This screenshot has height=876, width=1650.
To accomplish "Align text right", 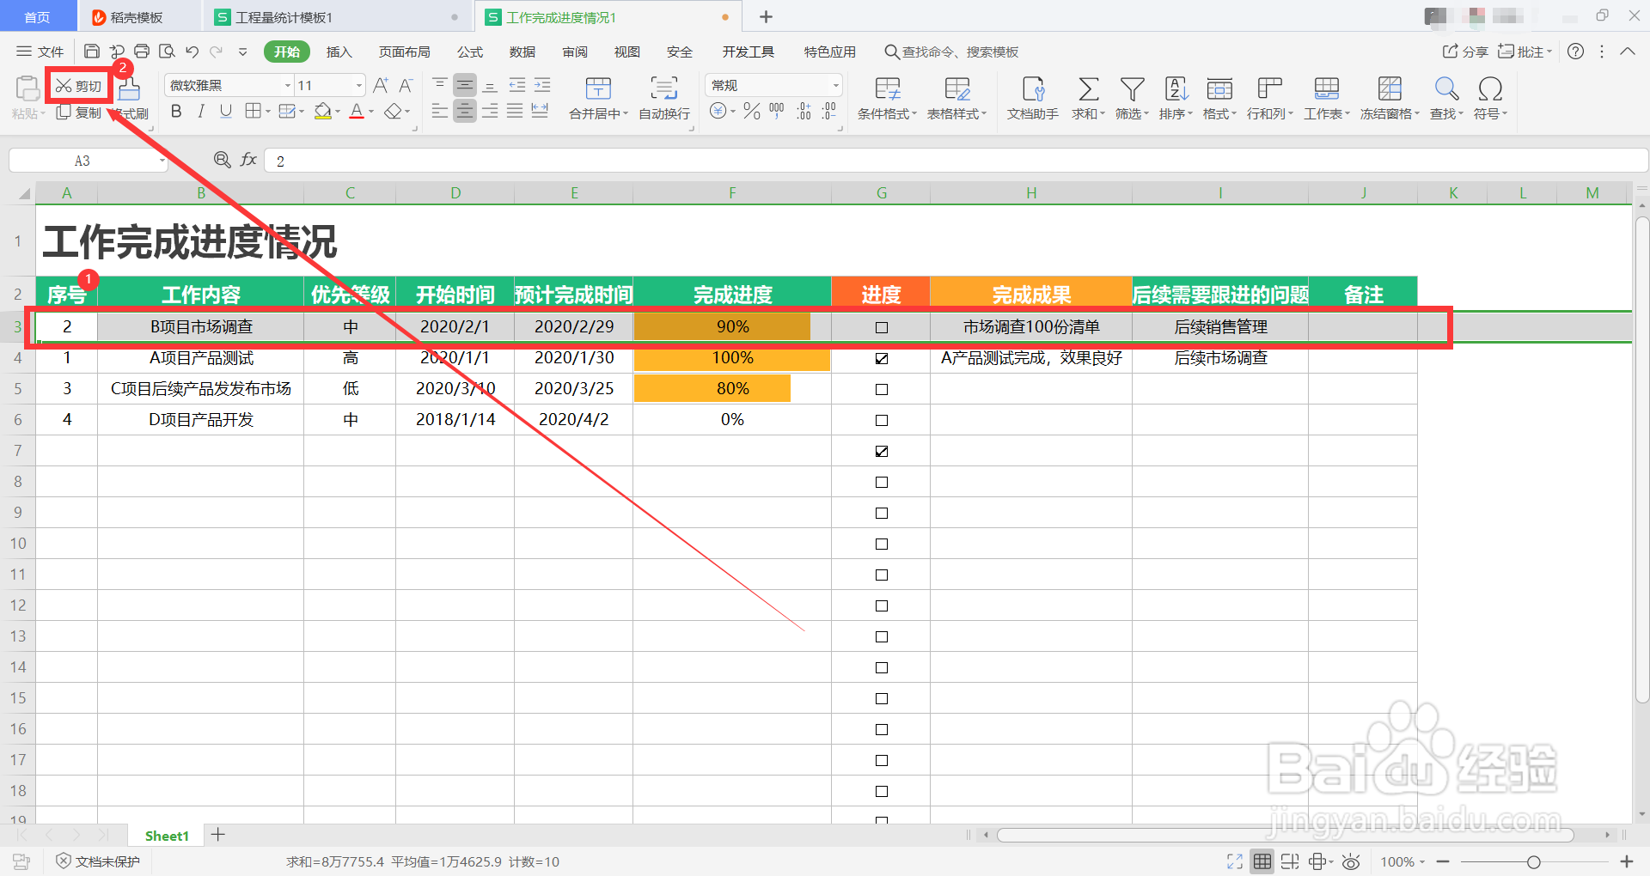I will [490, 111].
